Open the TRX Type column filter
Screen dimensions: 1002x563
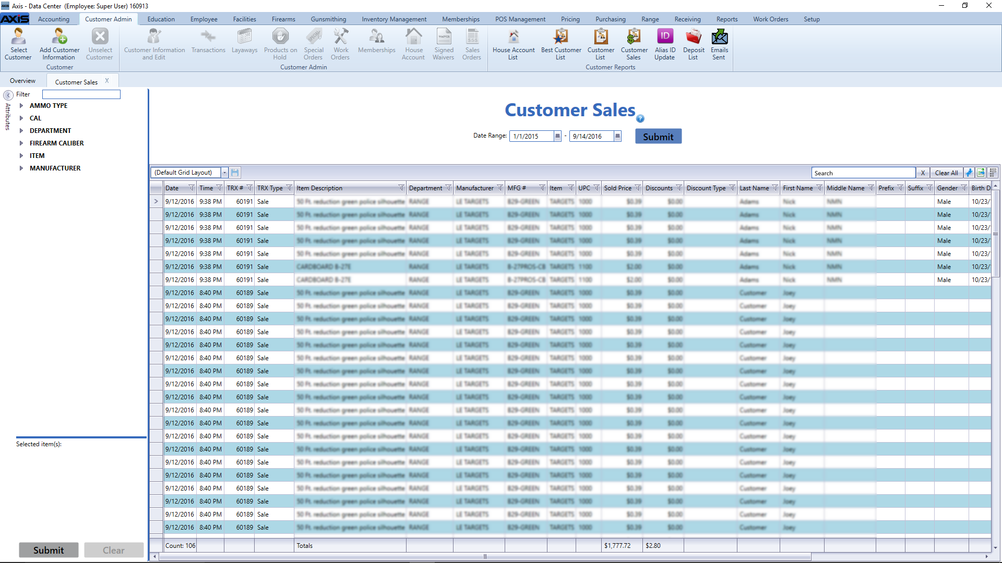(x=289, y=188)
